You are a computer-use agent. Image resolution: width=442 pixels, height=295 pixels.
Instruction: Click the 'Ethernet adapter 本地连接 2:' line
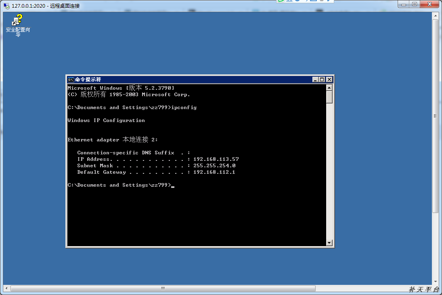[x=113, y=140]
